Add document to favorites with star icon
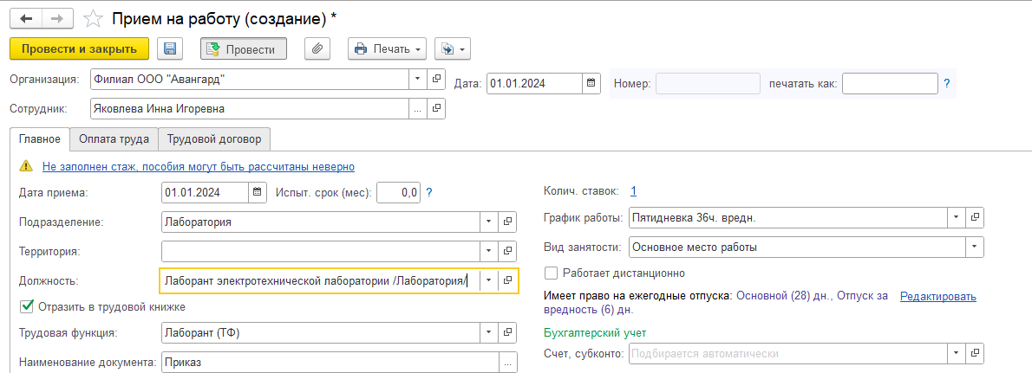Screen dimensions: 1032x373 95,19
